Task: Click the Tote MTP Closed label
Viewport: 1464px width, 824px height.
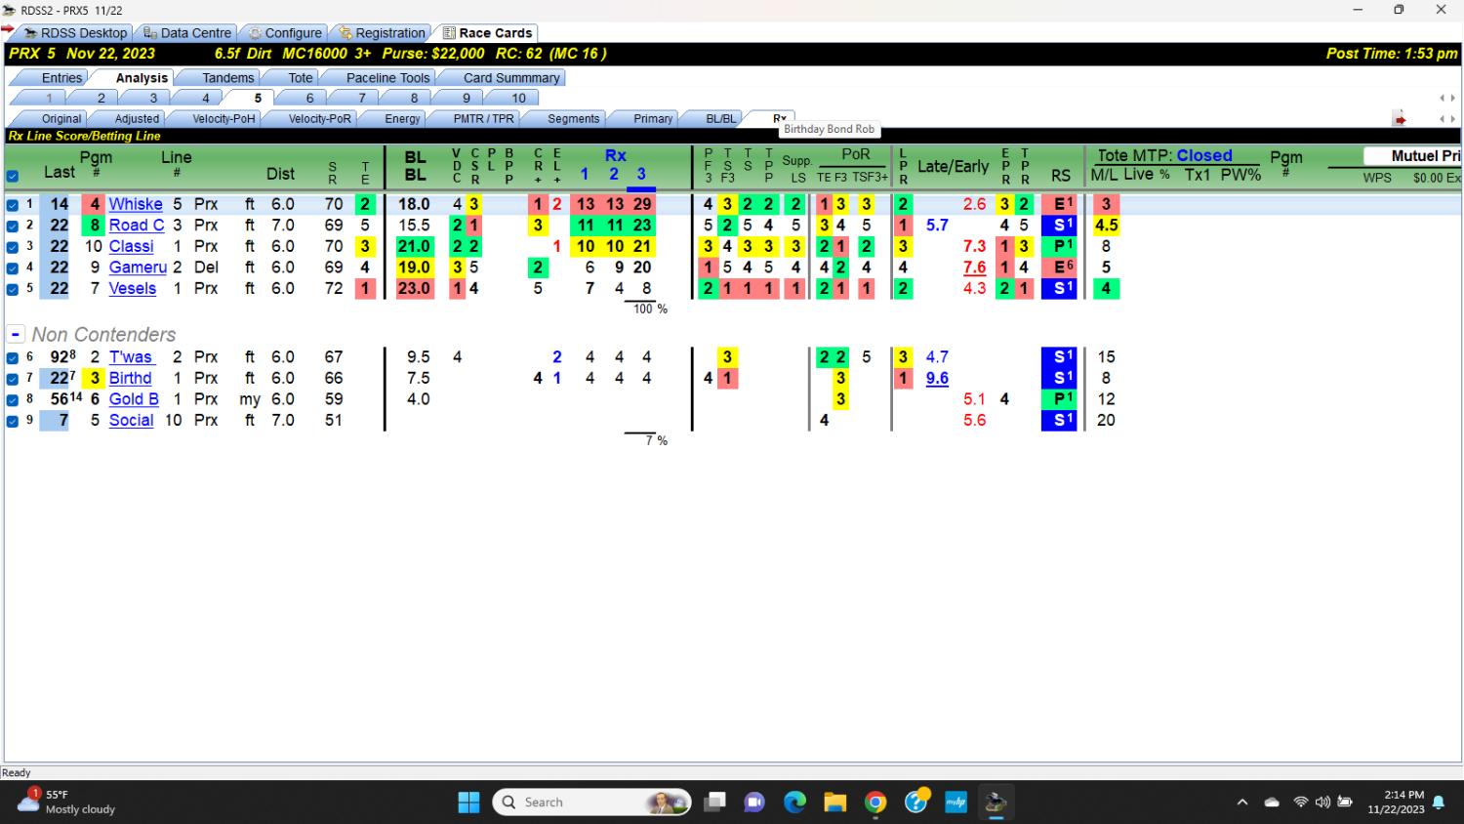Action: (1164, 155)
